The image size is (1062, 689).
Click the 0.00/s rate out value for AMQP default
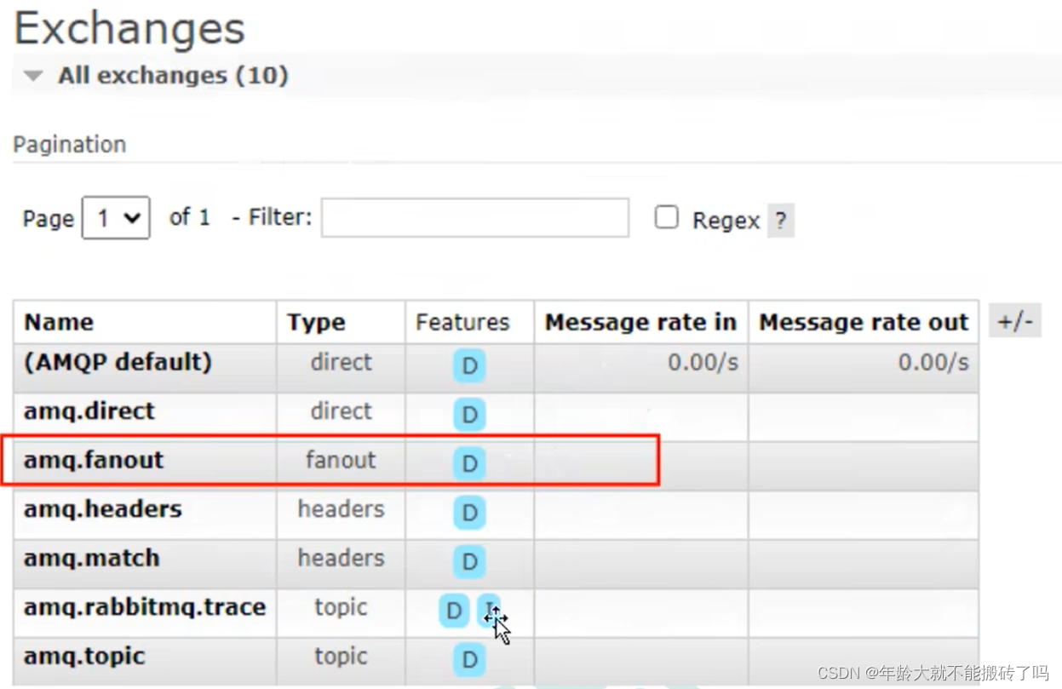pos(933,363)
